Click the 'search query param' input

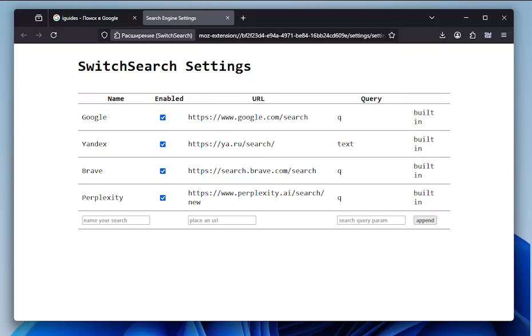click(371, 220)
